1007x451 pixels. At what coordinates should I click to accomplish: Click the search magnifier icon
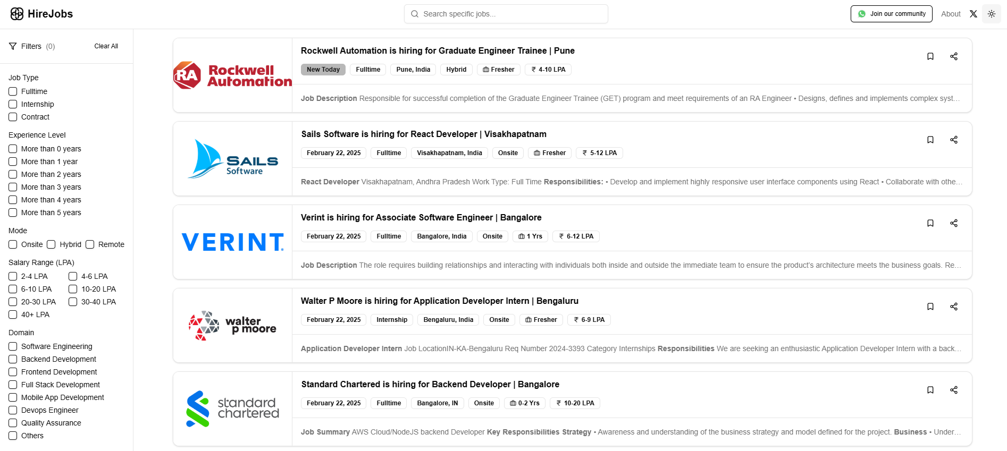tap(415, 14)
